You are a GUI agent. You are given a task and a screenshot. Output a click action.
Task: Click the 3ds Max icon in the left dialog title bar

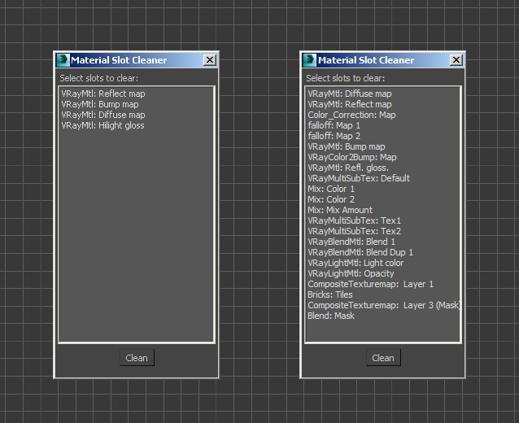(x=63, y=59)
